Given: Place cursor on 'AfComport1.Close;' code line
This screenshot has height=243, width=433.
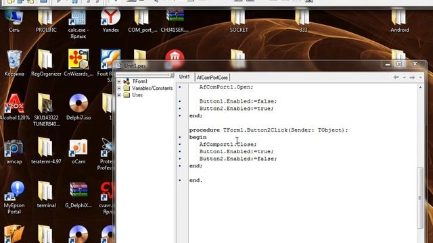Looking at the screenshot, I should [228, 144].
